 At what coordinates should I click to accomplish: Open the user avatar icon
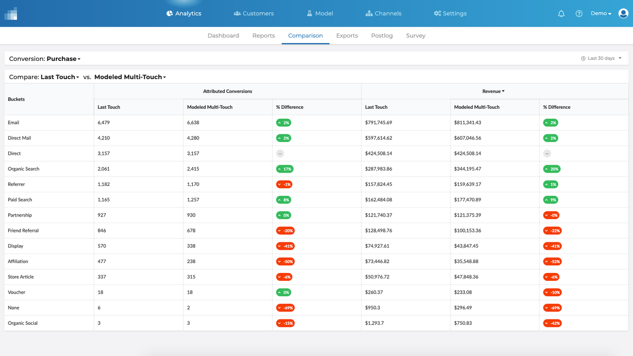623,13
